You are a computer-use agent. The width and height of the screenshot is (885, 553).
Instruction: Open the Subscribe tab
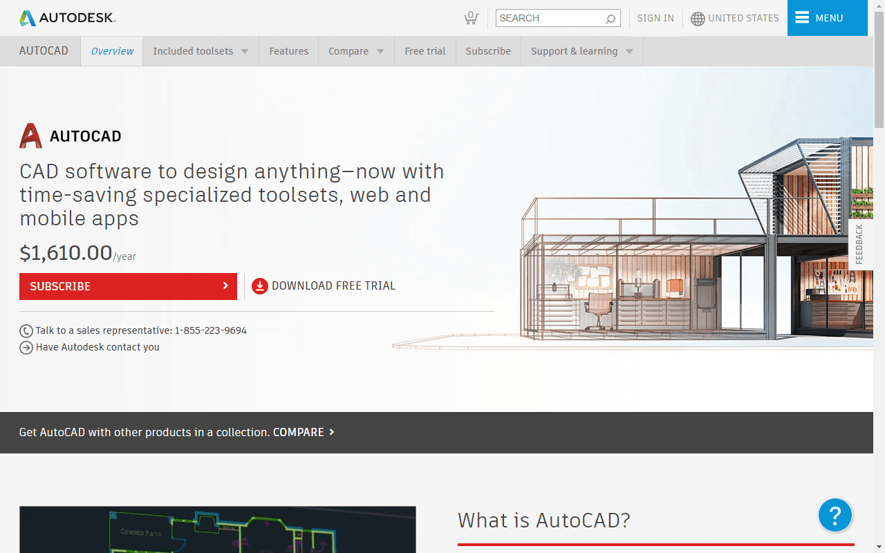pos(488,51)
